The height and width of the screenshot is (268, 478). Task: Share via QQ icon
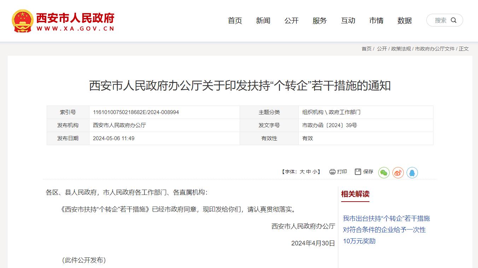point(412,173)
